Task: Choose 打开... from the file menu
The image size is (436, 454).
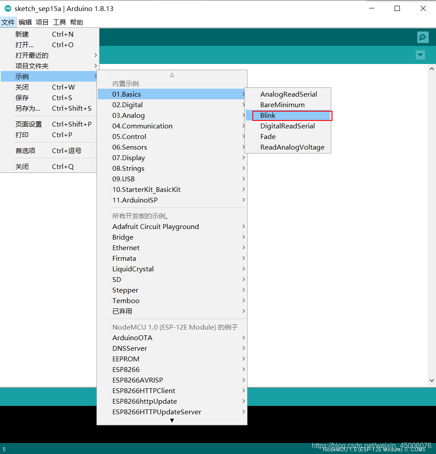Action: (50, 45)
